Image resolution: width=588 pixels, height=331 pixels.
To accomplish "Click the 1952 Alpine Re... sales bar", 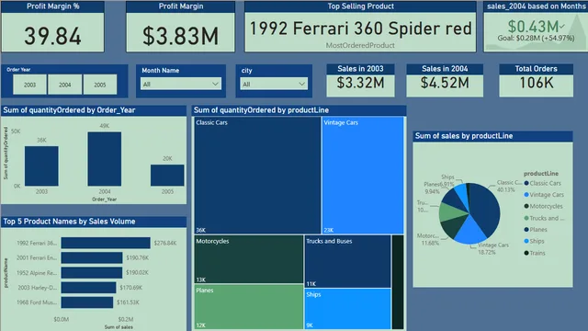I will [92, 272].
